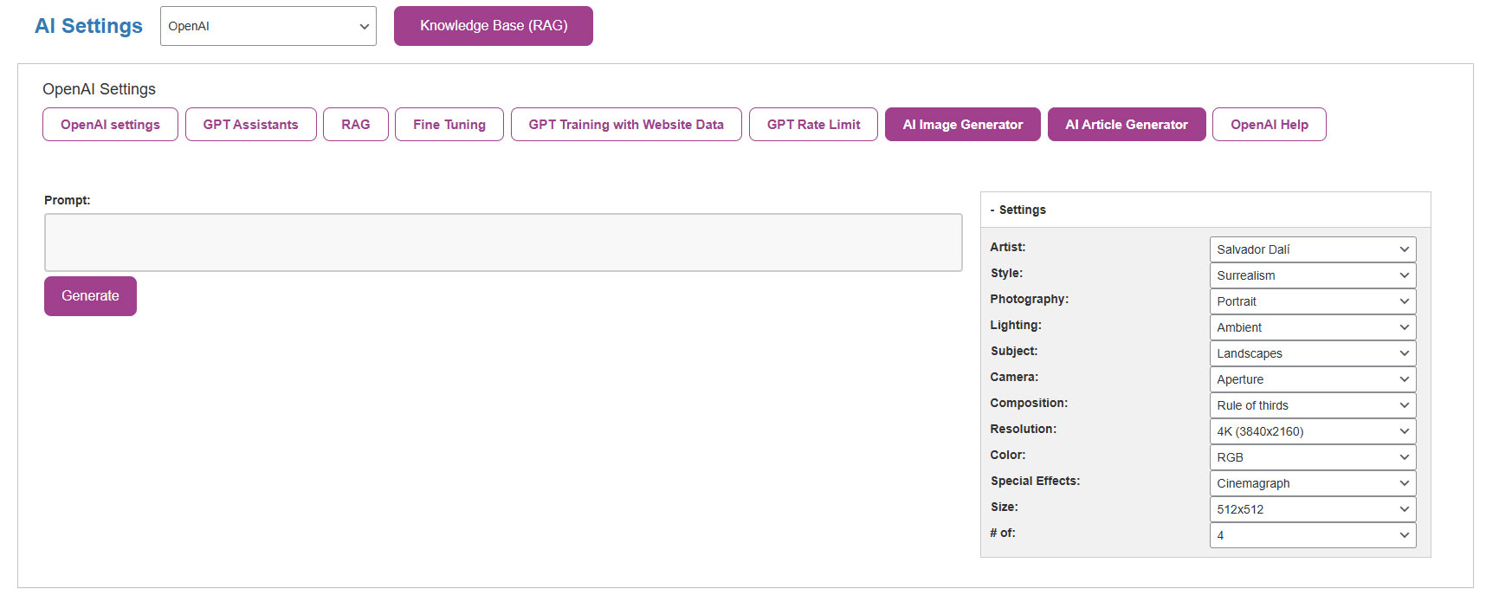1486x595 pixels.
Task: Click the Knowledge Base (RAG) button
Action: 493,26
